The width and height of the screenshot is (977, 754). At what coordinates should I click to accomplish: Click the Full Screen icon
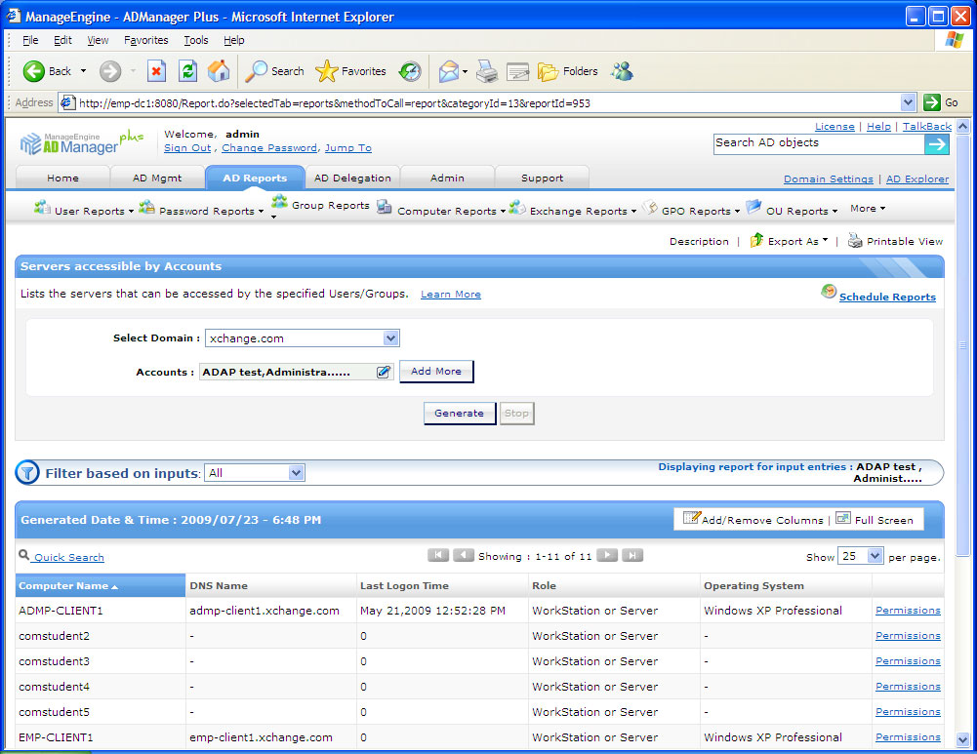(843, 519)
